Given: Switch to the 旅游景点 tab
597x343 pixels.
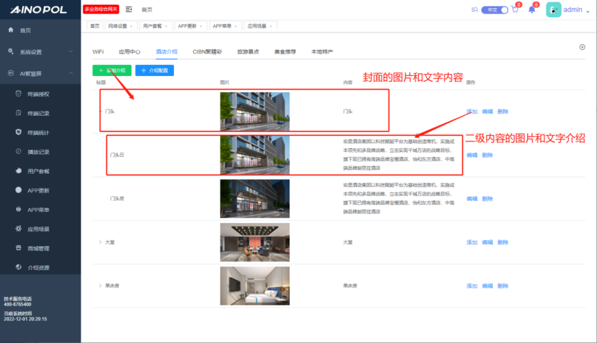Looking at the screenshot, I should [248, 51].
